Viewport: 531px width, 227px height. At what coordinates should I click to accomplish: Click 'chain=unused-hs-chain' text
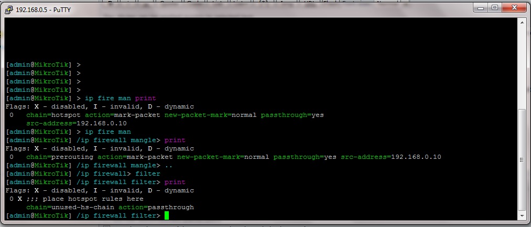pyautogui.click(x=70, y=208)
